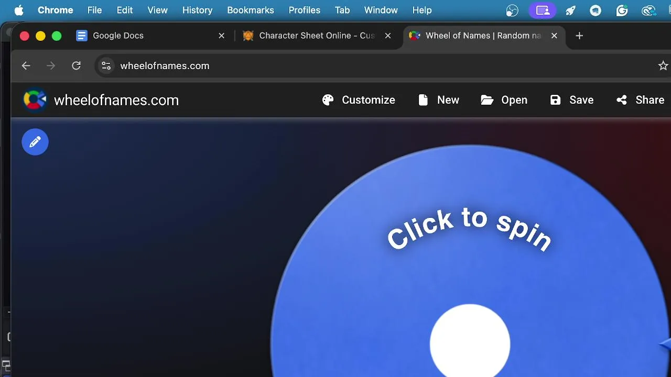
Task: Open the Grammarly menu bar icon
Action: (622, 10)
